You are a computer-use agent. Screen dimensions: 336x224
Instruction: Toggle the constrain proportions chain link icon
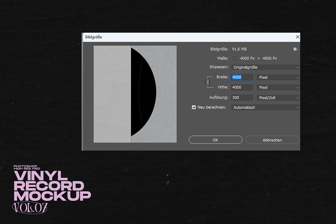click(208, 82)
